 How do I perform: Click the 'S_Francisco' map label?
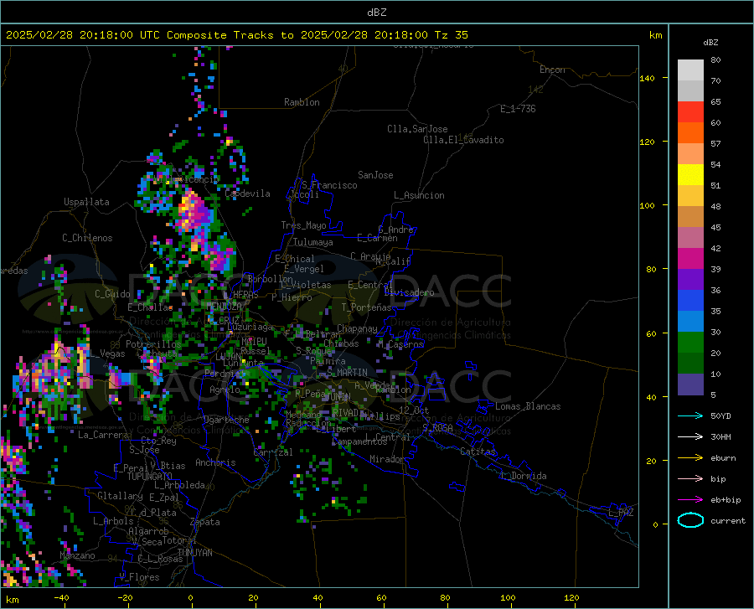[x=329, y=185]
